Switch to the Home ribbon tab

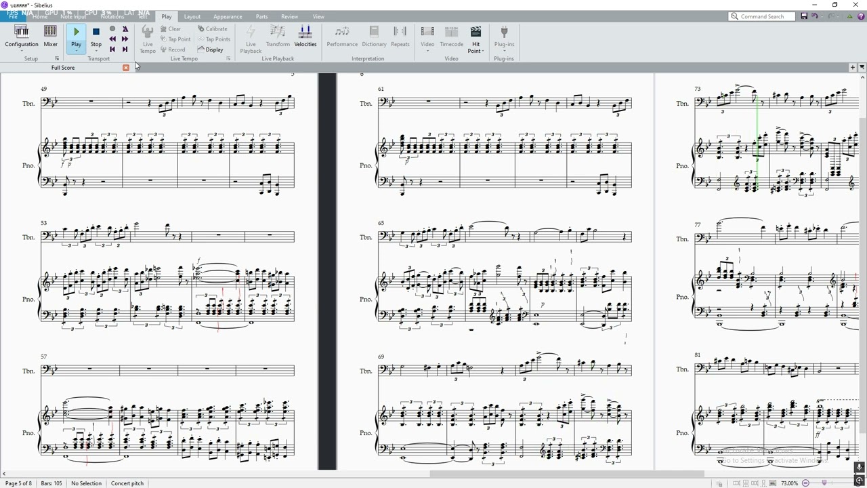pyautogui.click(x=41, y=16)
